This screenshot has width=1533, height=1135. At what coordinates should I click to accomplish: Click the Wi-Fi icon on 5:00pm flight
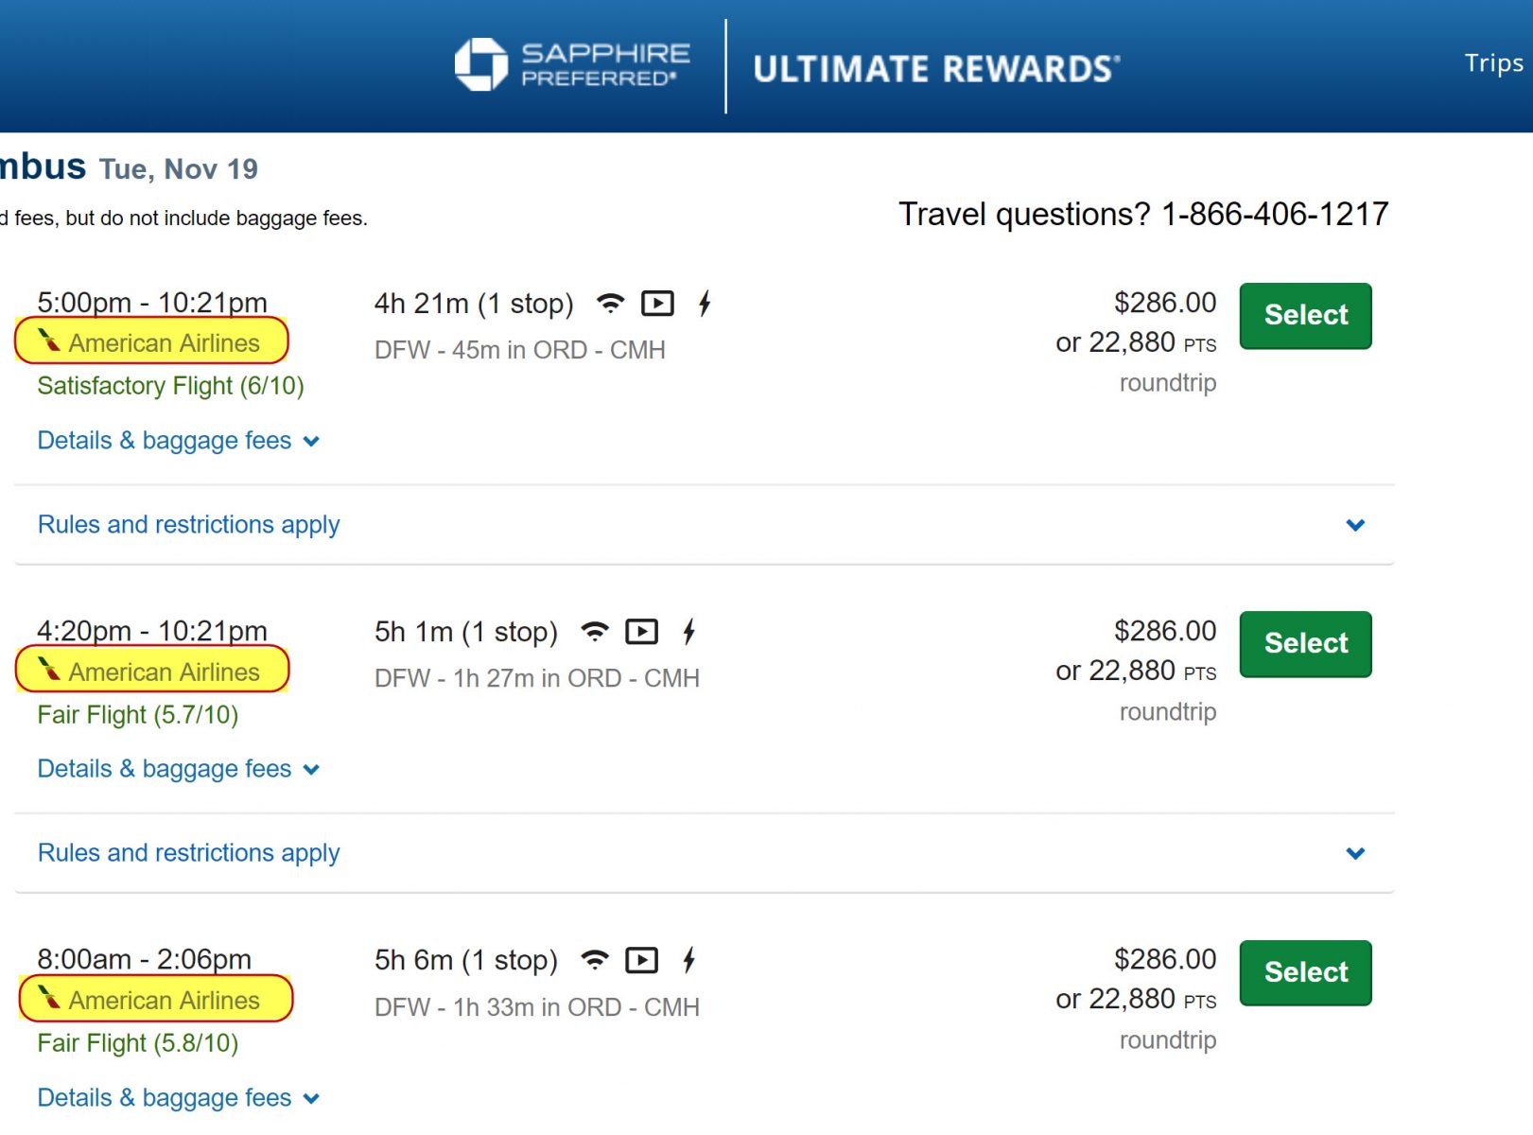click(x=611, y=304)
